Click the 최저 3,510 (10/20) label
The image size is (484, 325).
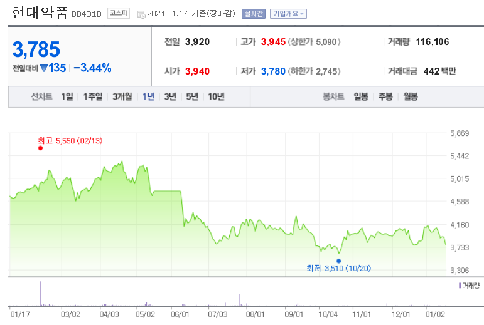[338, 269]
